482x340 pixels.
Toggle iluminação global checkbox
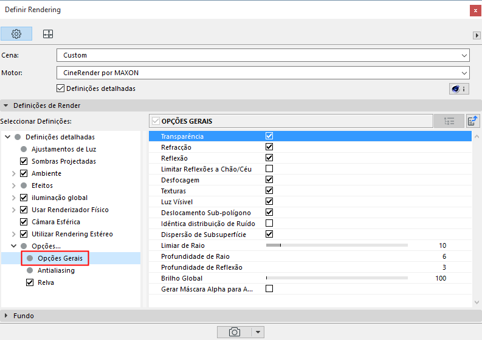(x=24, y=198)
